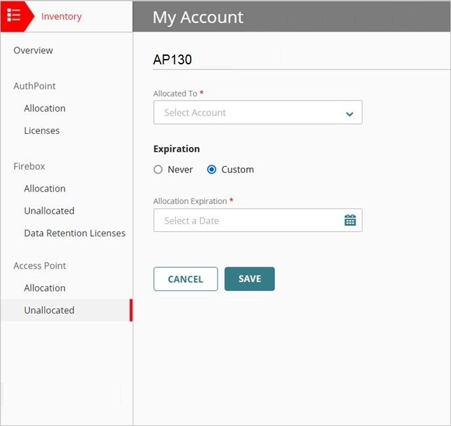Select Access Point Unallocated item
The width and height of the screenshot is (451, 426).
click(49, 310)
